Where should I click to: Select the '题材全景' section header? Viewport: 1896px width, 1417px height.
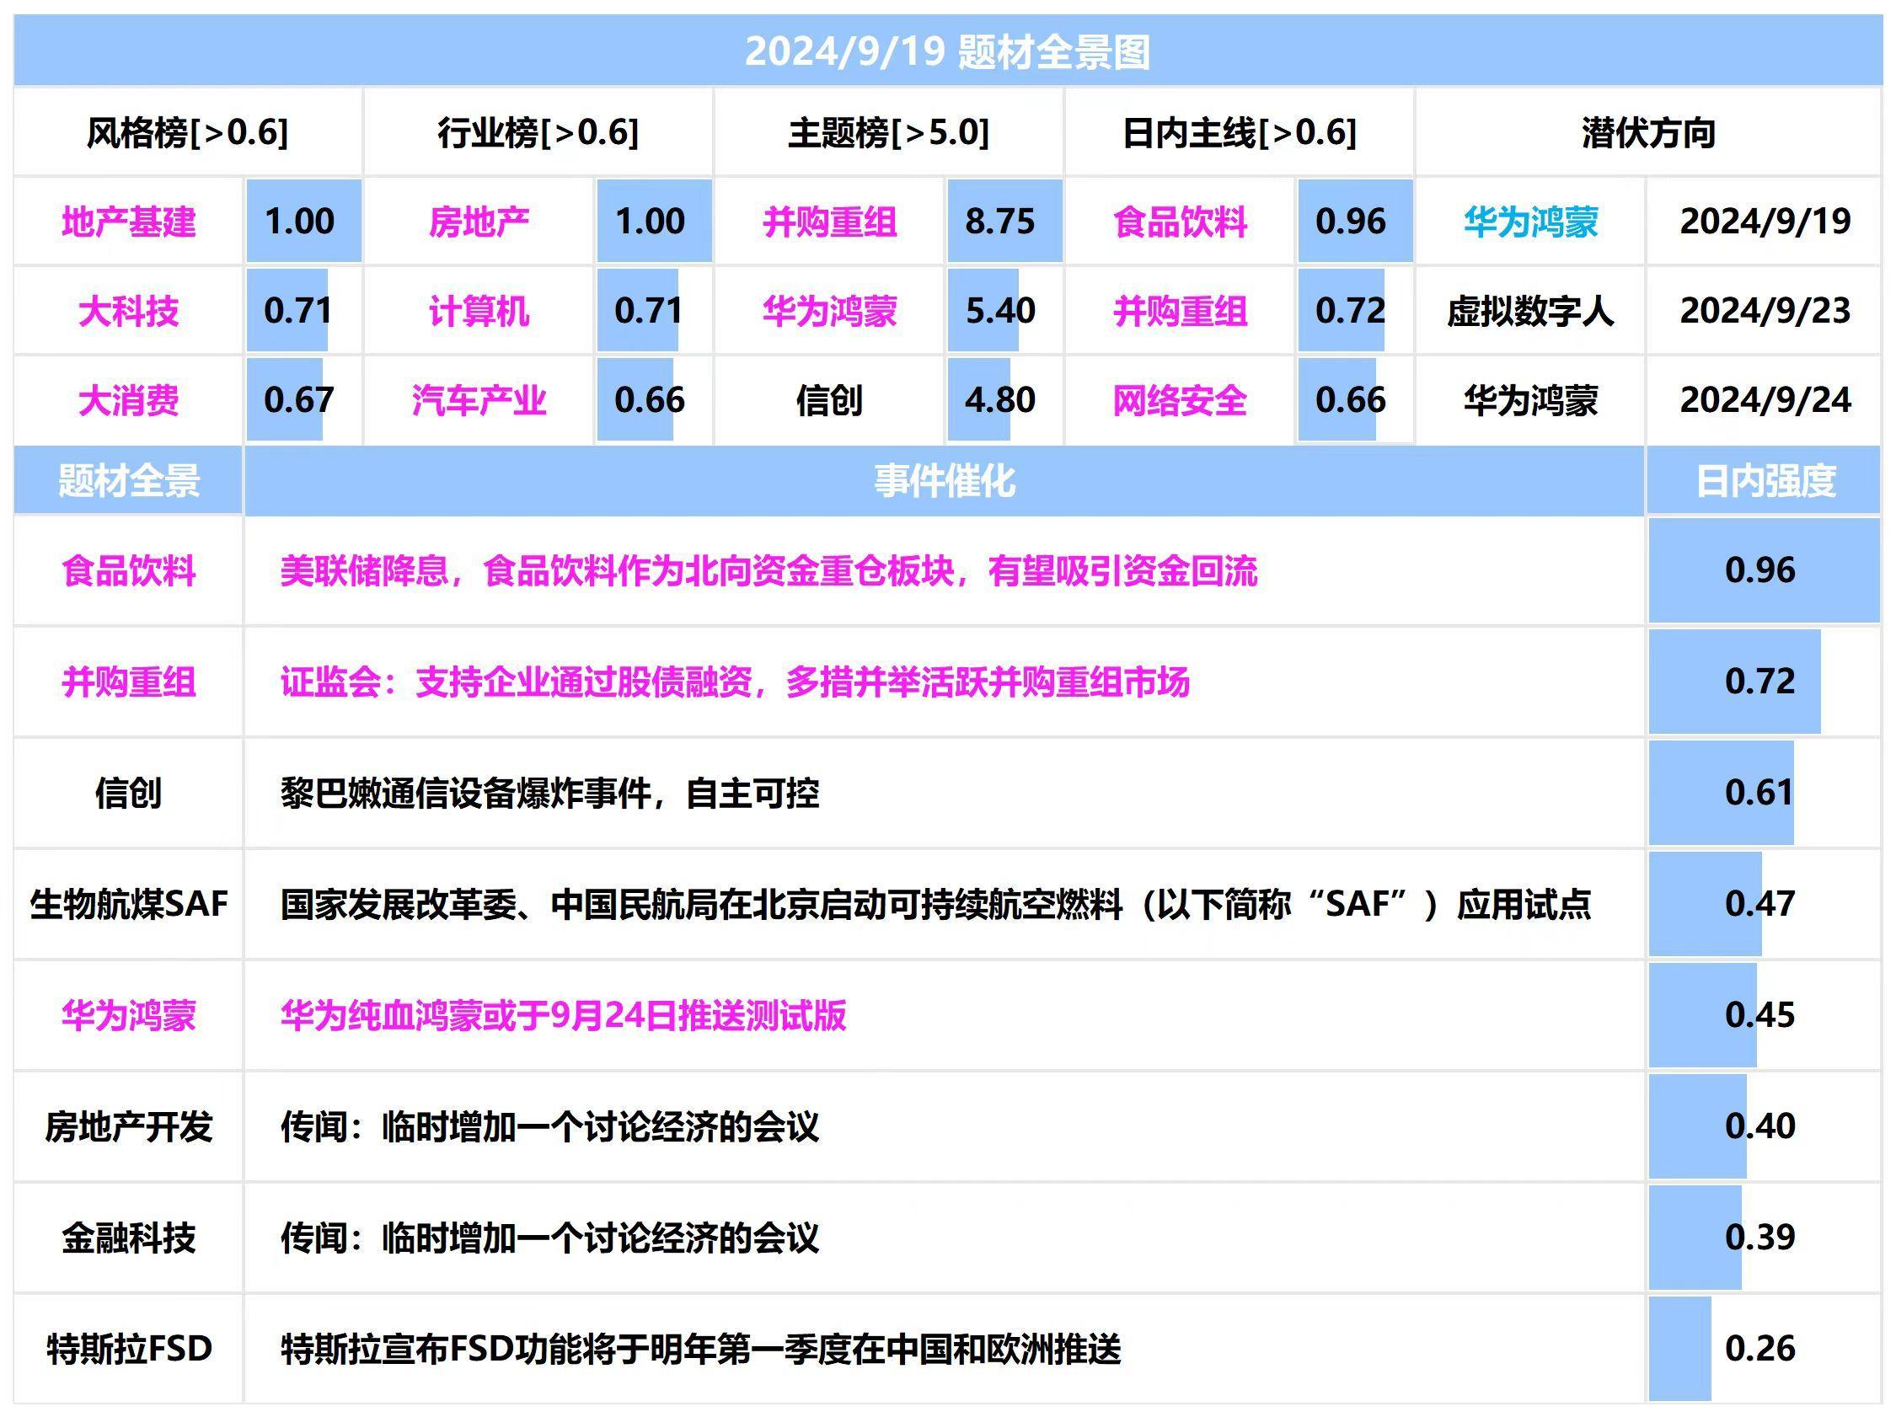(x=129, y=480)
